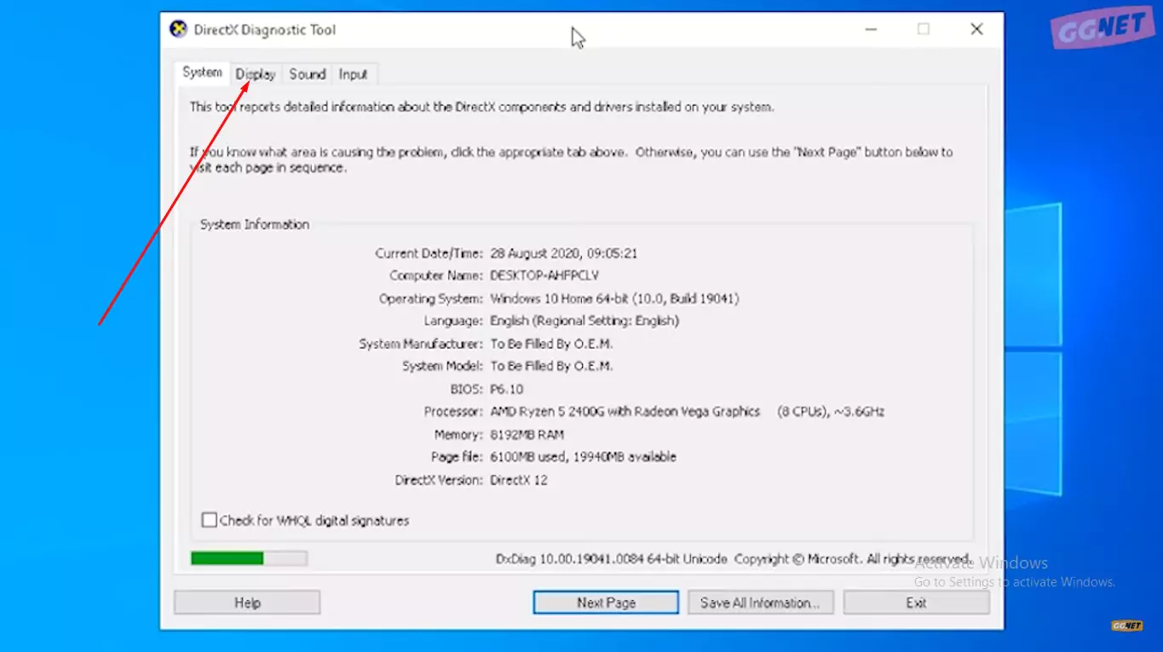Click the DirectX 12 version value
This screenshot has width=1163, height=652.
tap(518, 480)
